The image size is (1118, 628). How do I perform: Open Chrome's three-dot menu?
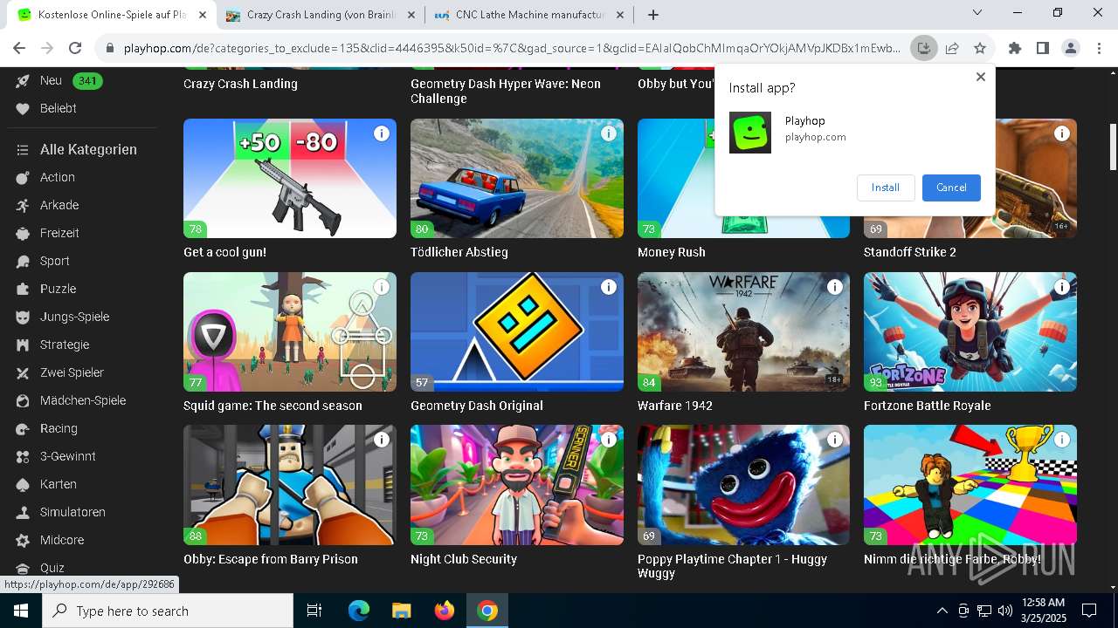coord(1098,48)
